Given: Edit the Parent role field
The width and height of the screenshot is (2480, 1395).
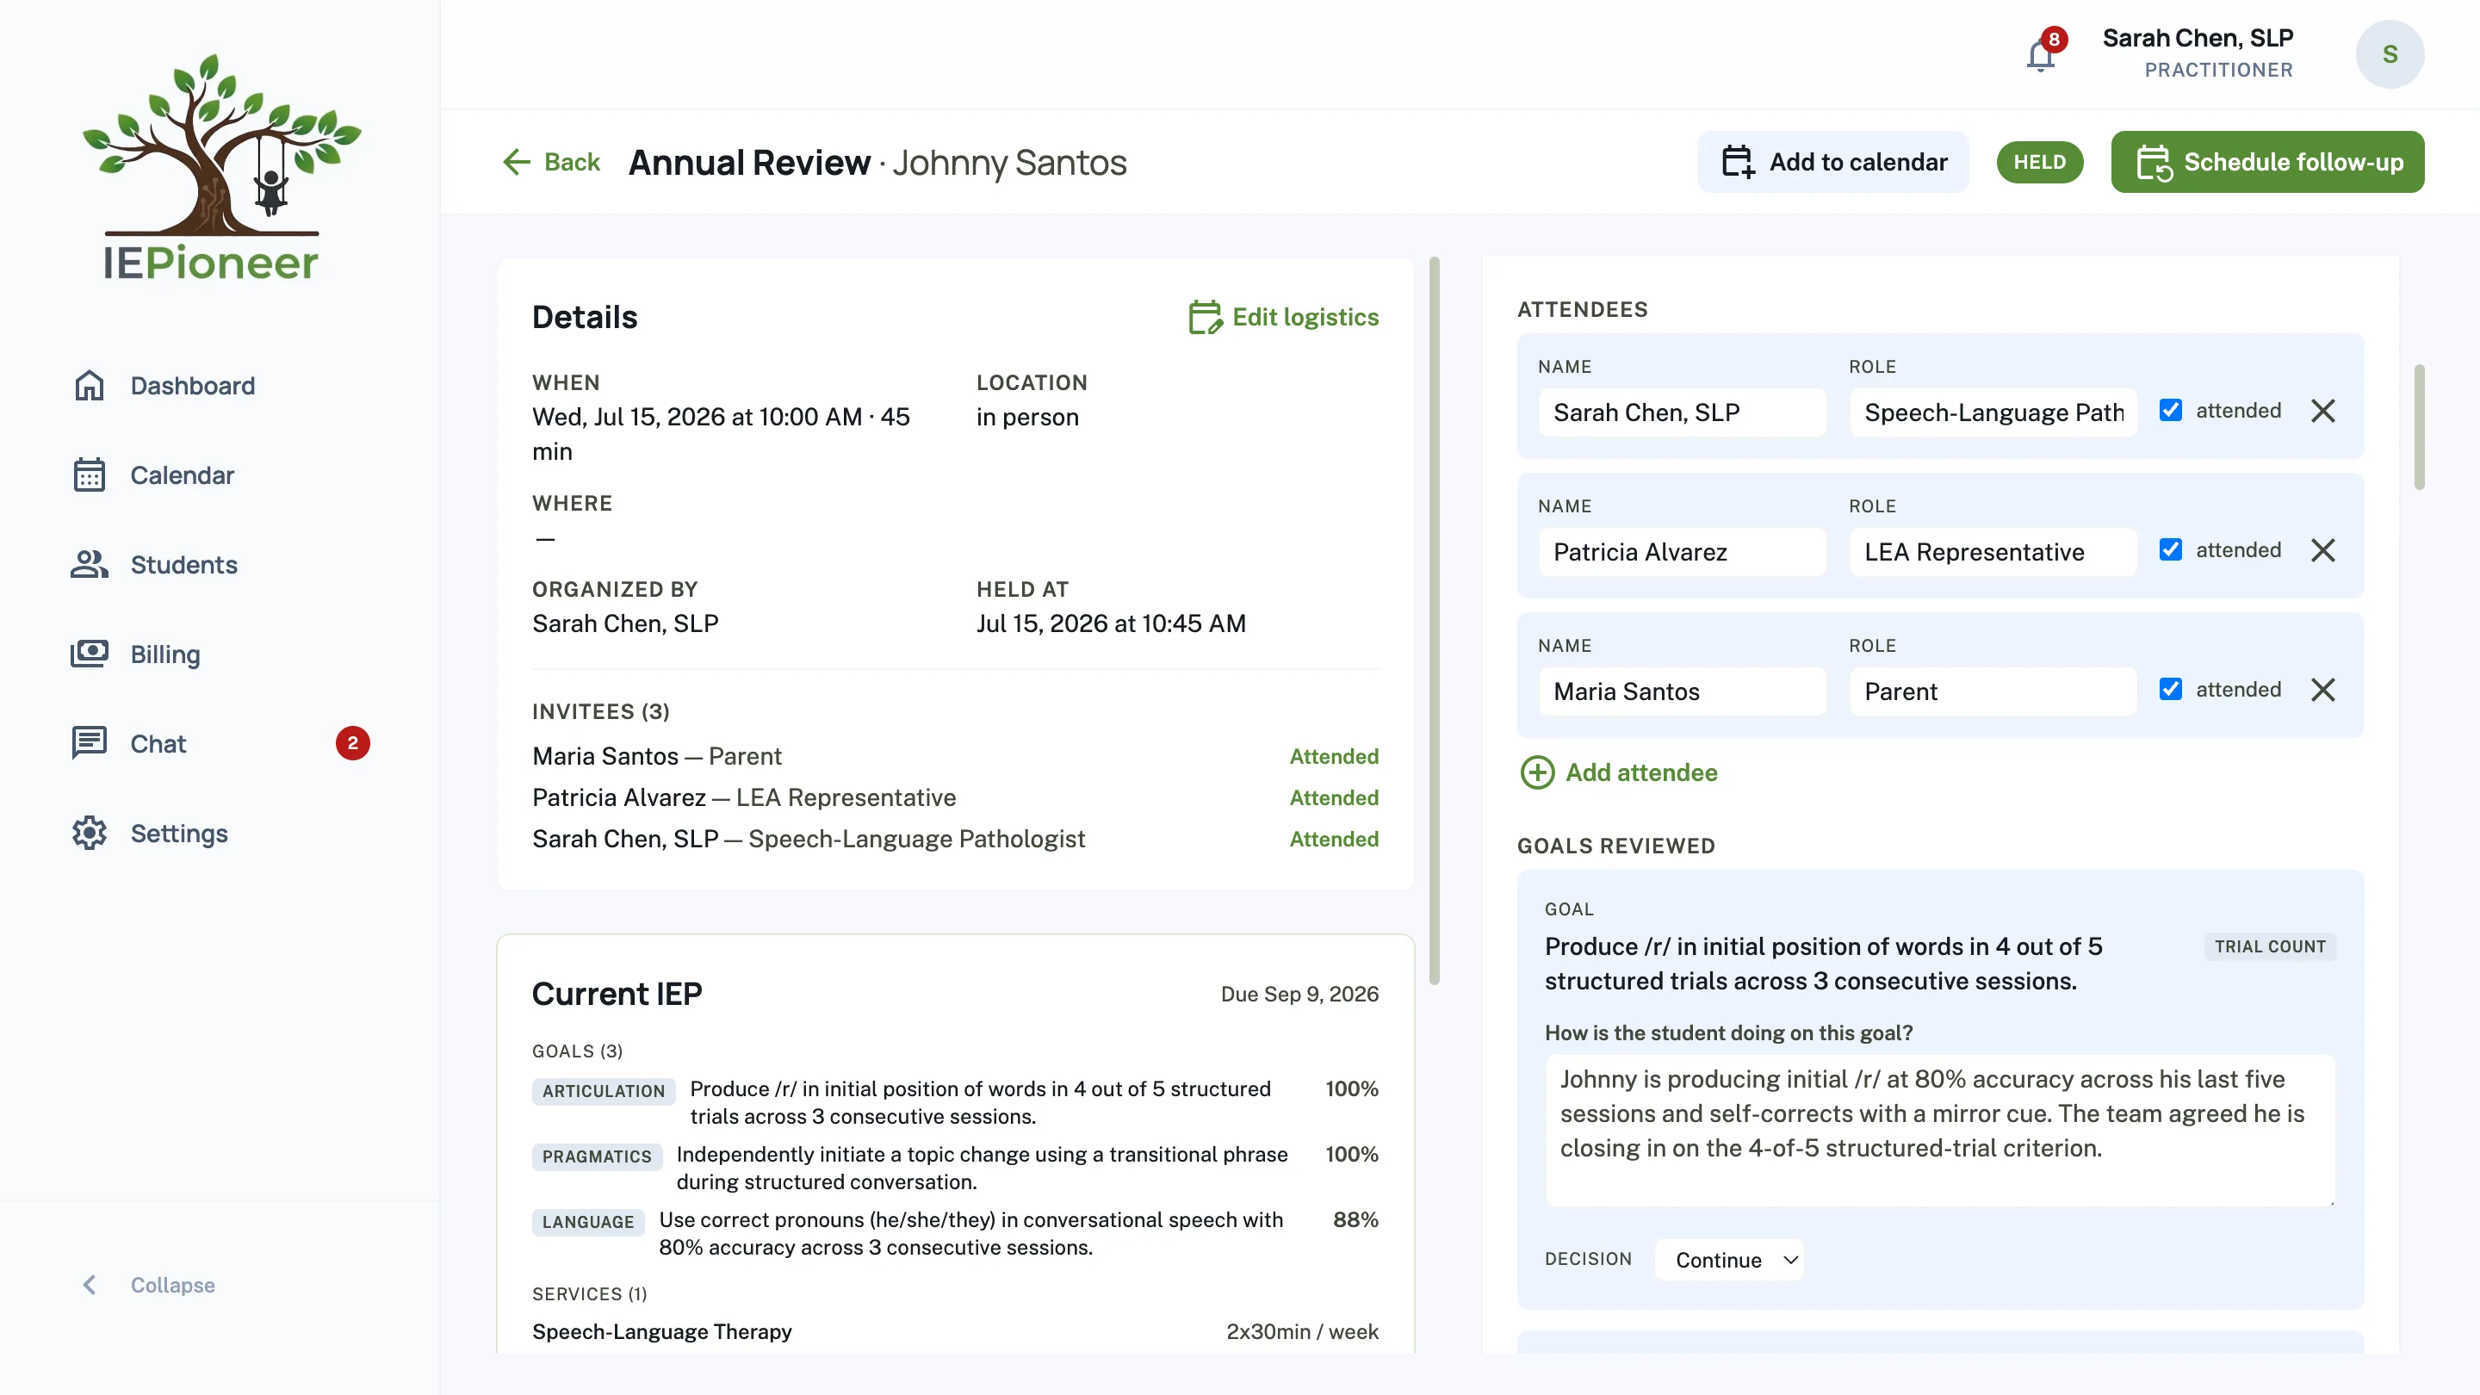Looking at the screenshot, I should coord(1993,691).
